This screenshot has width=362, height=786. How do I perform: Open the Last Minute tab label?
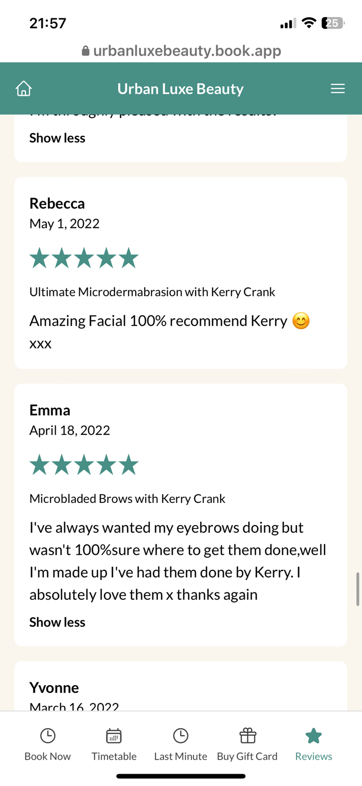click(181, 756)
